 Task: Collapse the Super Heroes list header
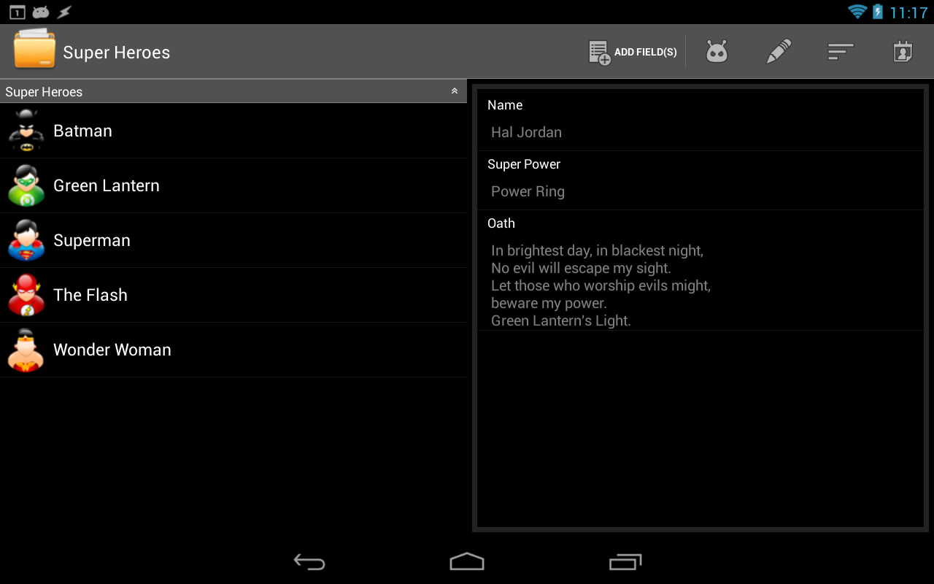(x=233, y=91)
